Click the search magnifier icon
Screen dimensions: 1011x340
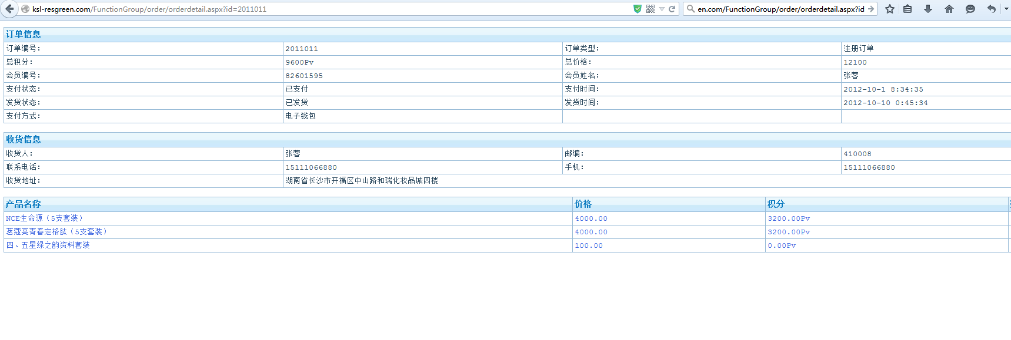pos(690,9)
